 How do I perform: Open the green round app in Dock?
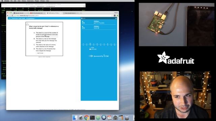98,118
